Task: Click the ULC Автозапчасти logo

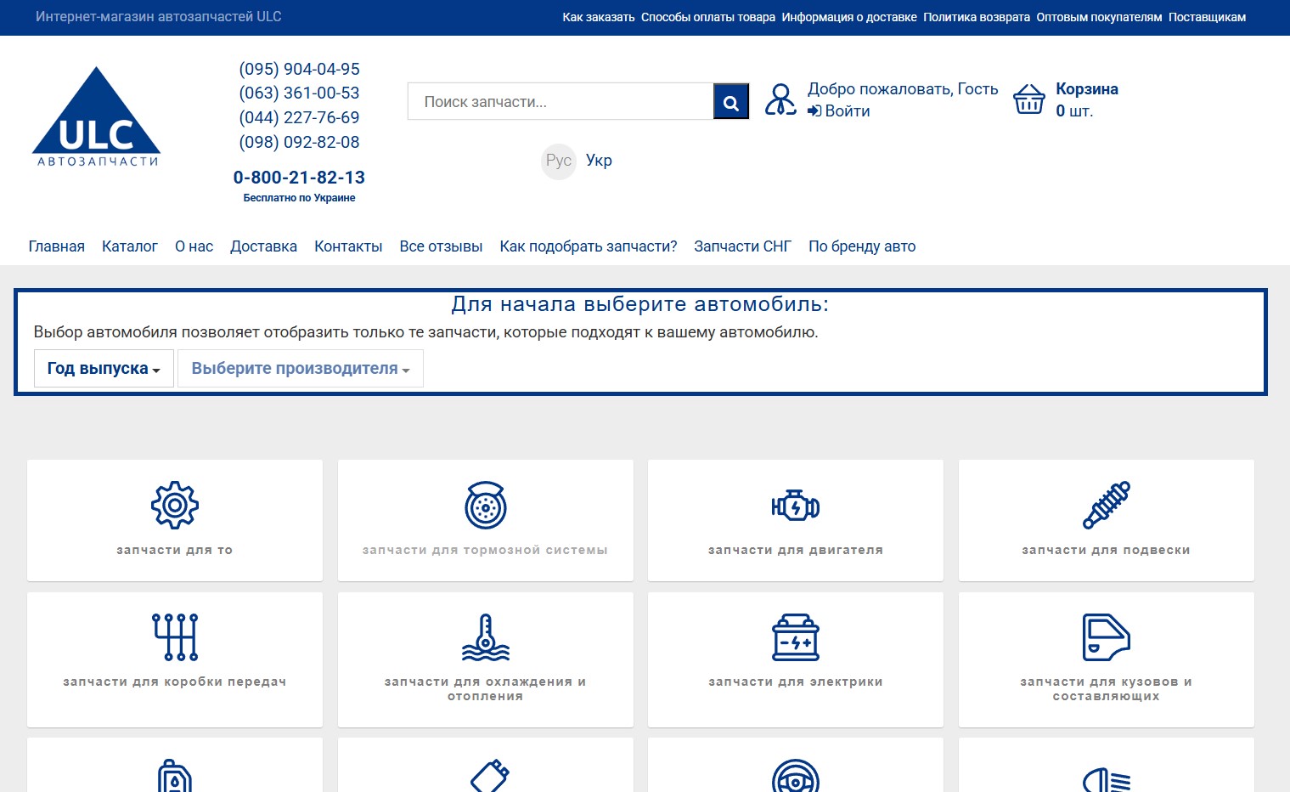Action: tap(96, 117)
